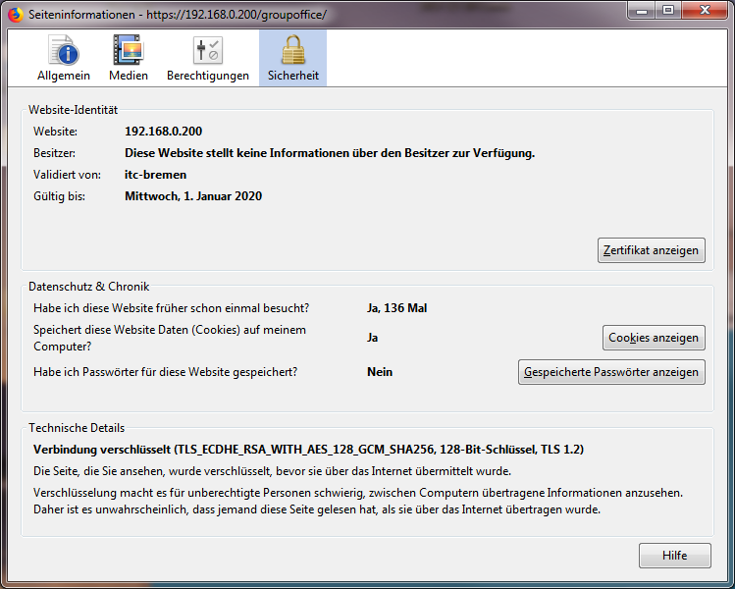The height and width of the screenshot is (589, 735).
Task: Close the Seiteninformationen window
Action: pyautogui.click(x=705, y=11)
